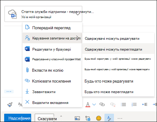Screen dimensions: 157x122
Task: Open the emoji picker smiley icon
Action: [99, 118]
